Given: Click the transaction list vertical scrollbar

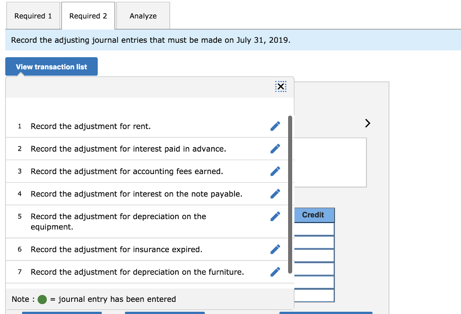Looking at the screenshot, I should click(290, 194).
